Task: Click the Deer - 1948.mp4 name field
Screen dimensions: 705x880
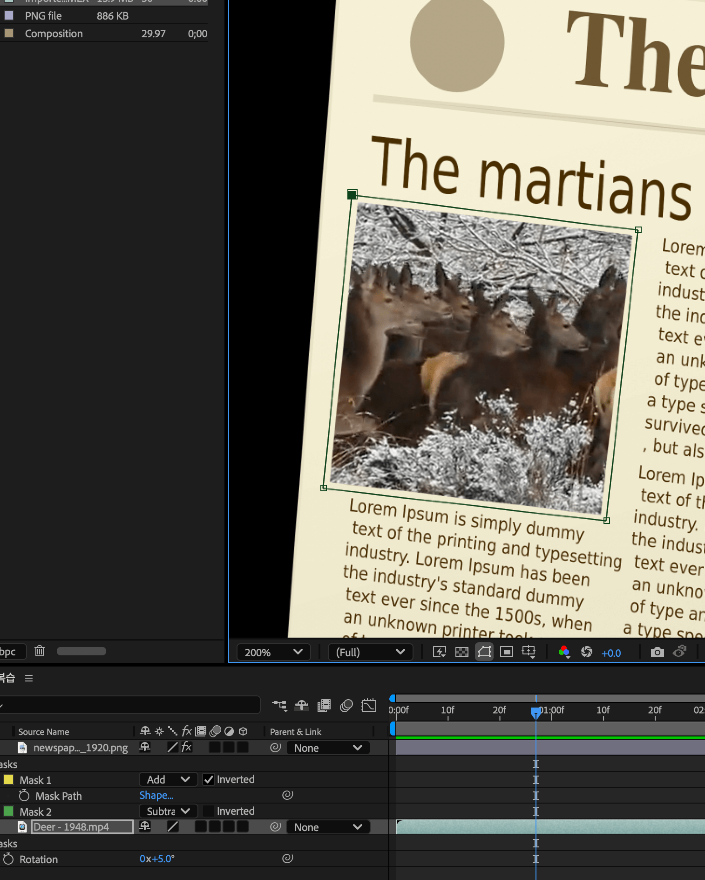Action: pos(82,827)
